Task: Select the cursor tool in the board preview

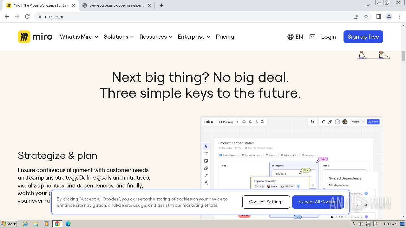Action: pyautogui.click(x=206, y=146)
